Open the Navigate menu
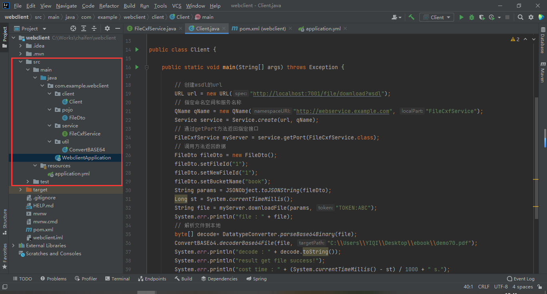547x294 pixels. point(66,6)
